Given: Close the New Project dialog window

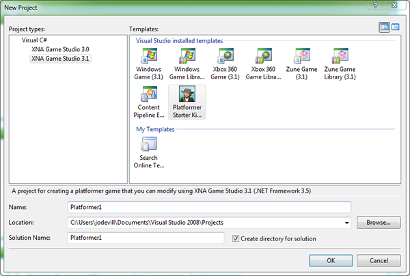Looking at the screenshot, I should tap(394, 5).
